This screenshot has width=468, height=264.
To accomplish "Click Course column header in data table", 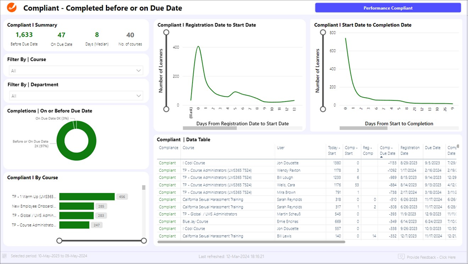I will coord(188,147).
